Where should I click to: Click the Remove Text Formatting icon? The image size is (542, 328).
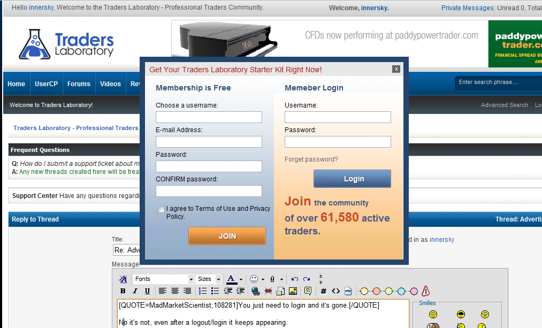pyautogui.click(x=123, y=279)
